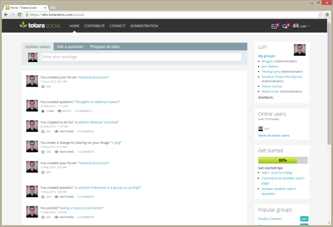Open the Jam Makers group link

tap(270, 67)
